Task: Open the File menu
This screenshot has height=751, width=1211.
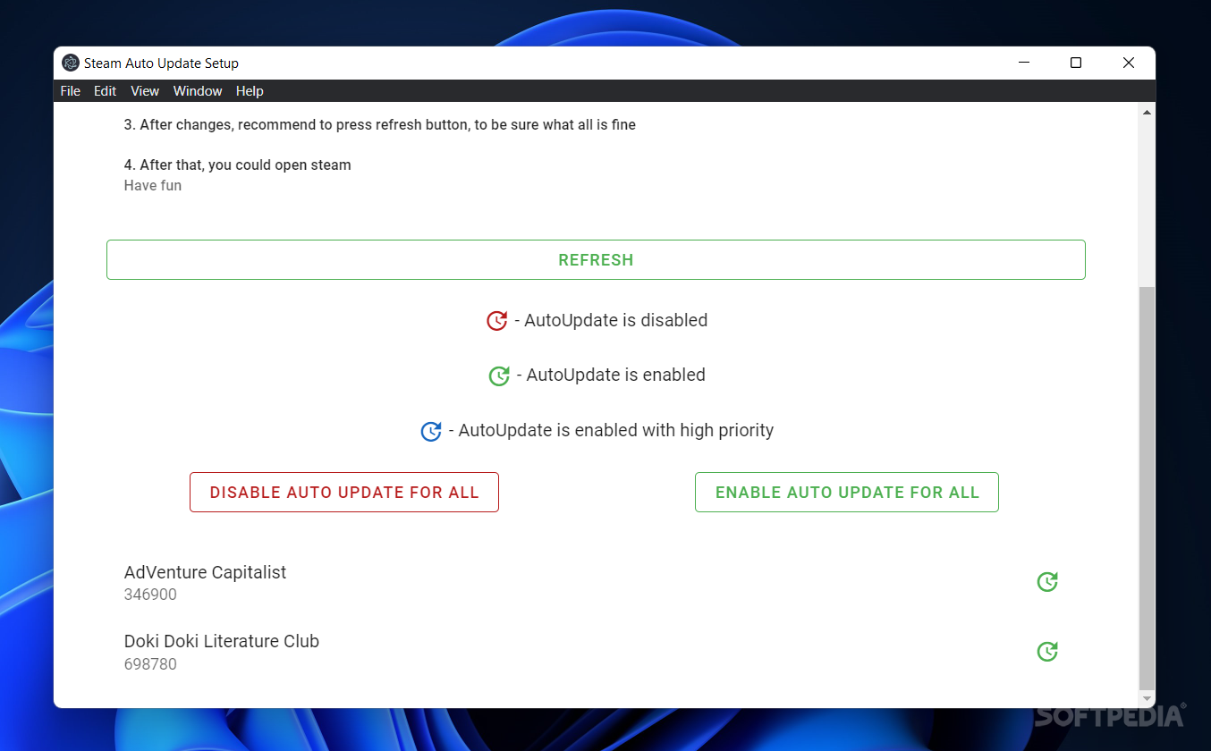Action: (x=70, y=91)
